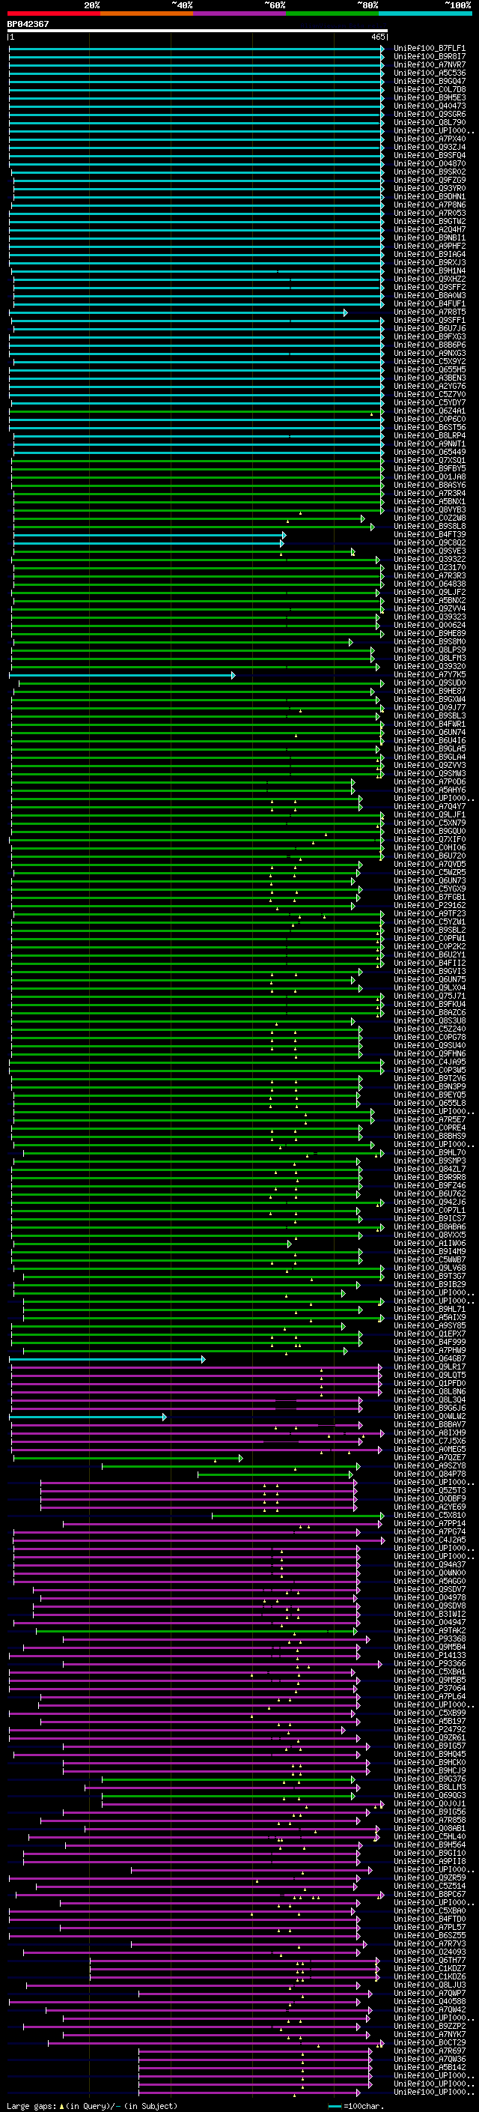Select the query ID BP042367

click(28, 24)
